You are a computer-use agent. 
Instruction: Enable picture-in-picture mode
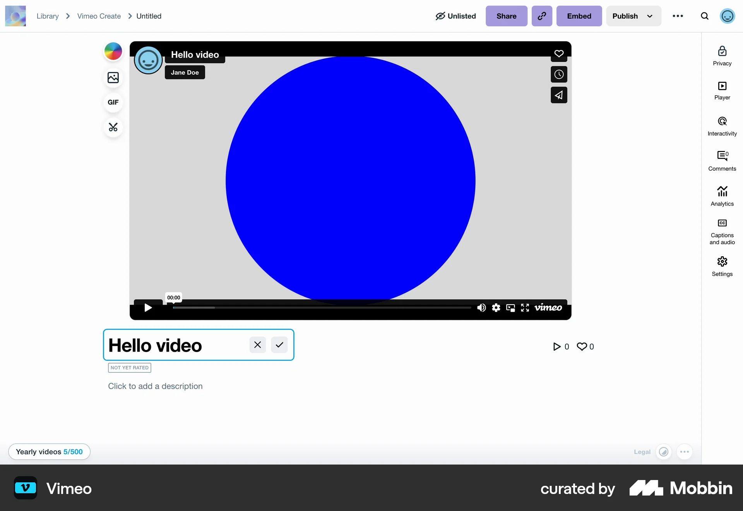510,307
